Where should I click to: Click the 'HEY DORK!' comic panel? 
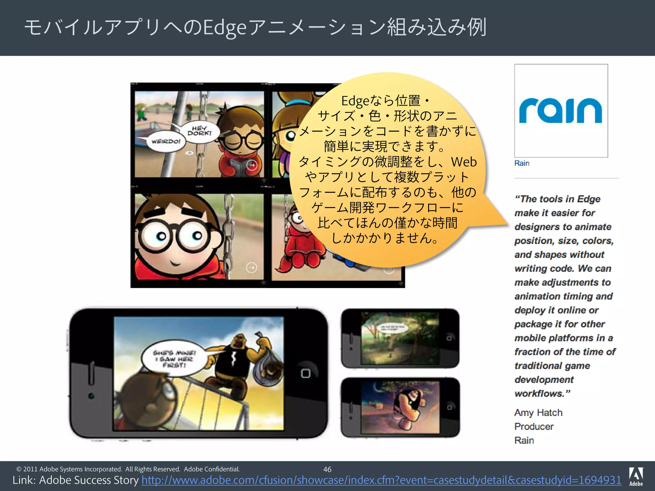(200, 134)
